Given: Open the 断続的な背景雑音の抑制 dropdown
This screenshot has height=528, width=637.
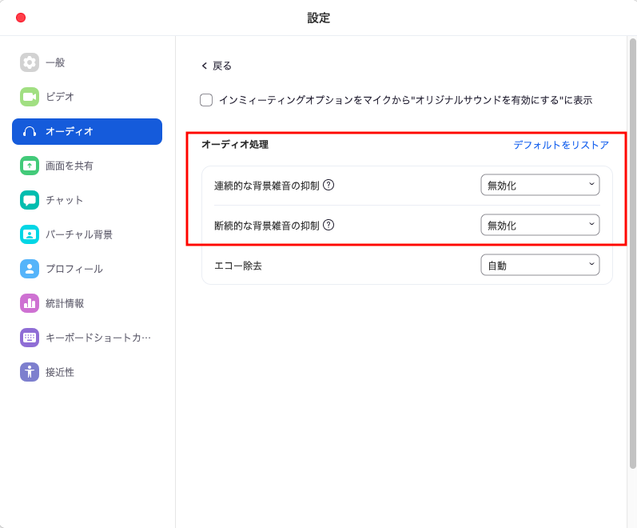Looking at the screenshot, I should click(x=540, y=225).
